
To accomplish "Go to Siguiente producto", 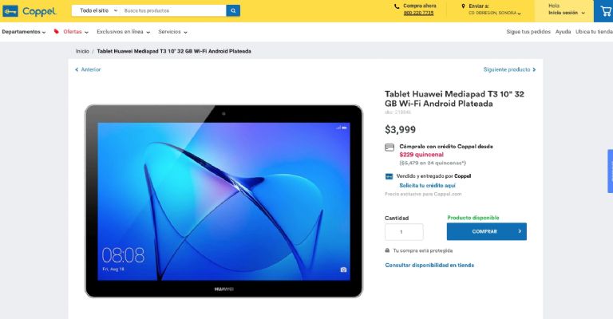I will (509, 69).
